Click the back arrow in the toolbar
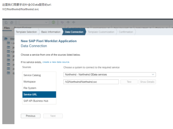 coord(68,22)
